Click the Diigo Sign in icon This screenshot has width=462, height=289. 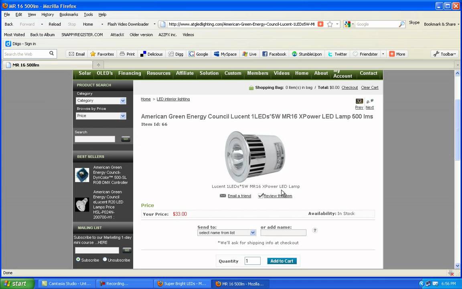point(8,44)
